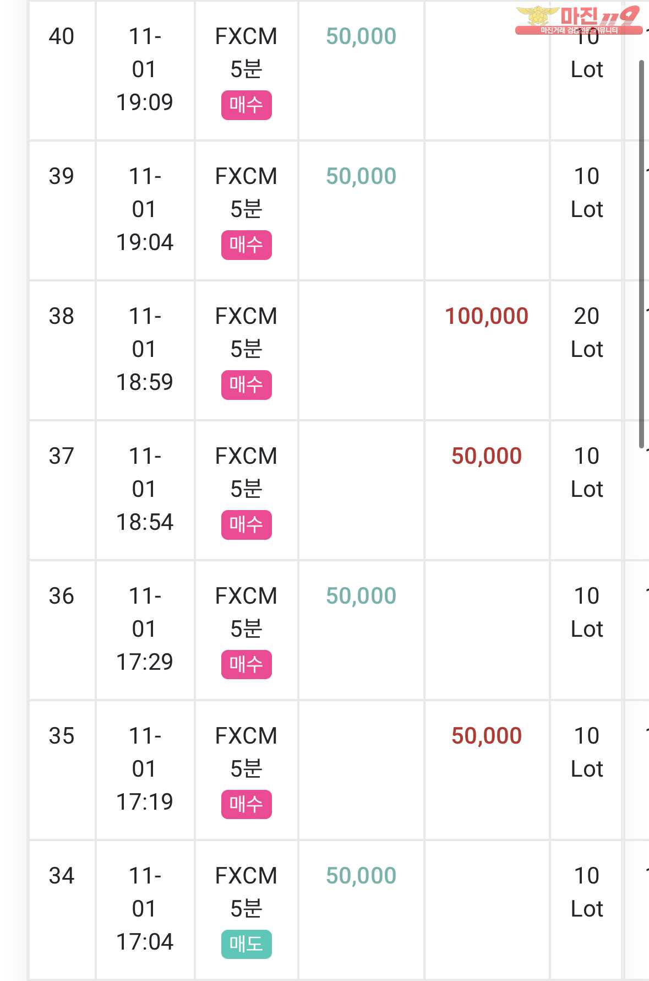Click the pink 매수 badge in row 35
This screenshot has width=649, height=981.
pos(246,804)
